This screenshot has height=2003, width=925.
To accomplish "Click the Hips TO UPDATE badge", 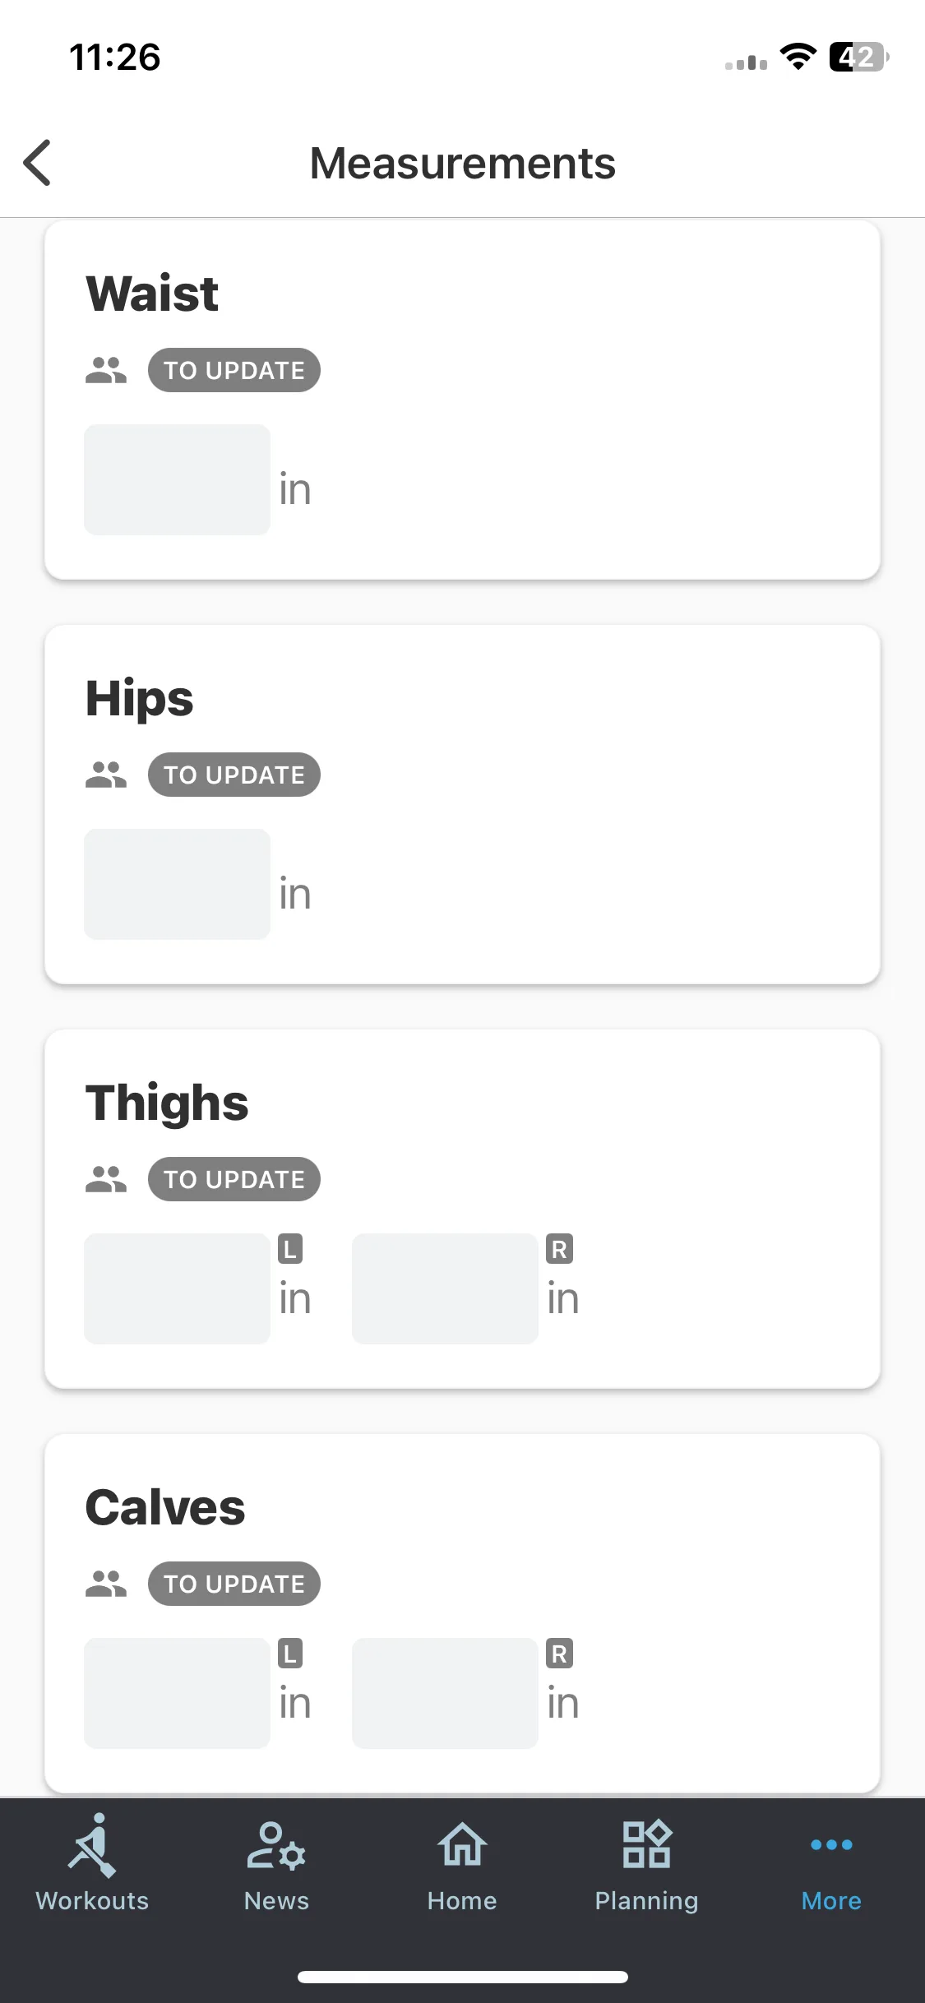I will 234,775.
